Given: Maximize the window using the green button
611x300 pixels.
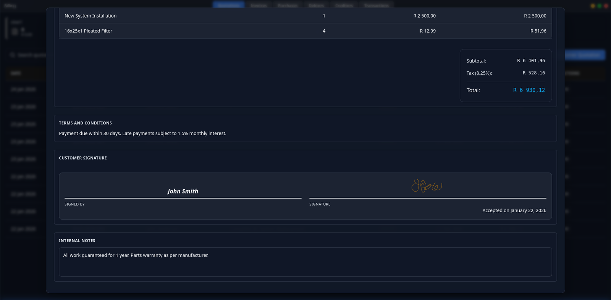Looking at the screenshot, I should click(599, 6).
